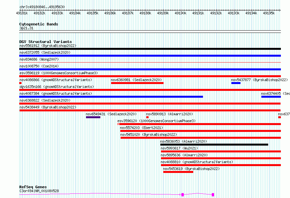
Task: Click the Cytogenetic Bands track heading
Action: (x=39, y=24)
